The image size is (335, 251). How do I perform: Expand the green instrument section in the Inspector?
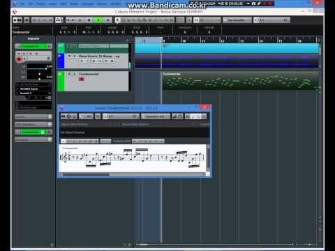coord(33,132)
